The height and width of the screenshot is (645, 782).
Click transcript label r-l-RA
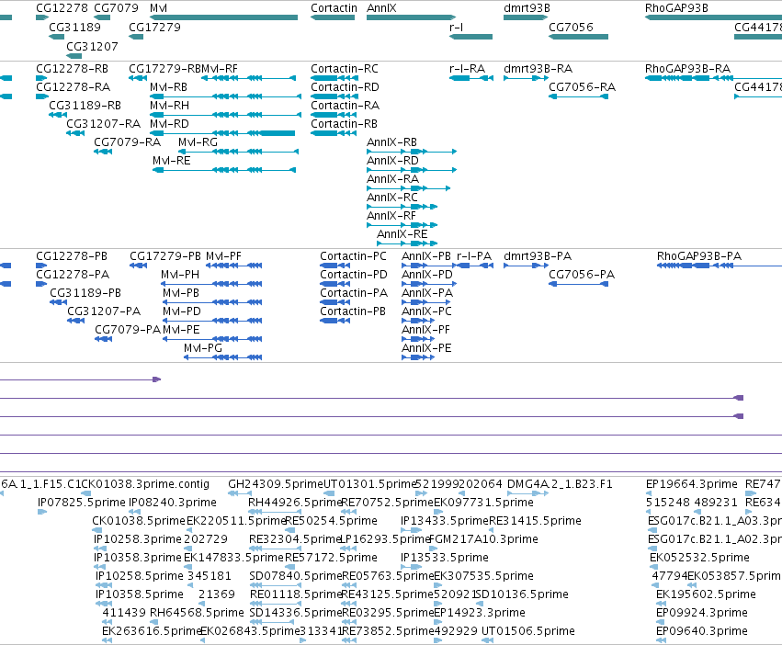468,68
